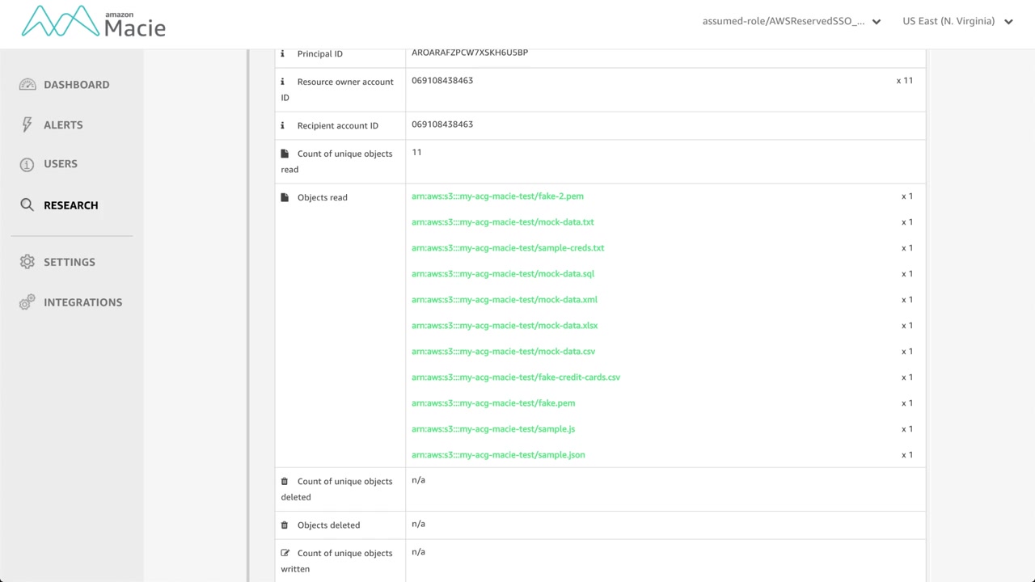Screen dimensions: 1035x582
Task: Click the Alerts lightning bolt icon
Action: coord(27,124)
